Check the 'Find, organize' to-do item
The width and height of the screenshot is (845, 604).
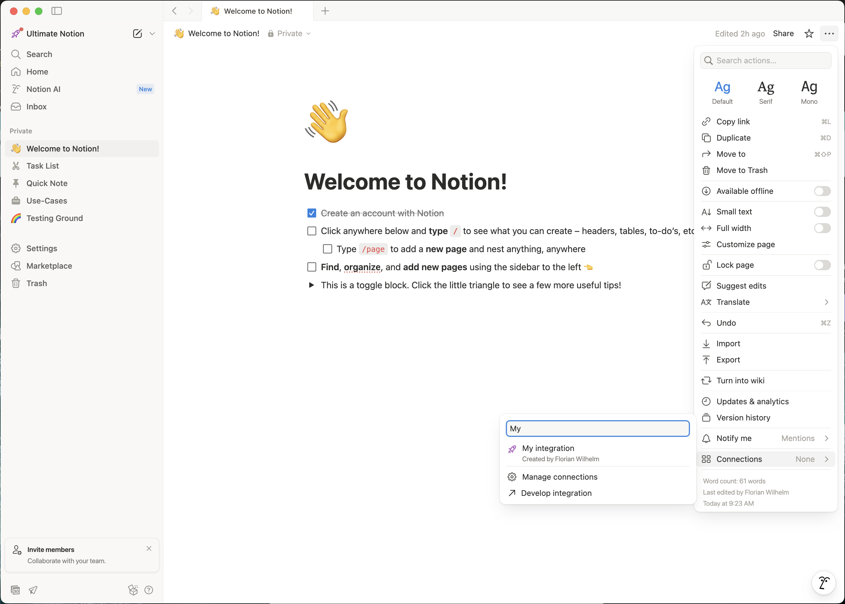coord(312,267)
